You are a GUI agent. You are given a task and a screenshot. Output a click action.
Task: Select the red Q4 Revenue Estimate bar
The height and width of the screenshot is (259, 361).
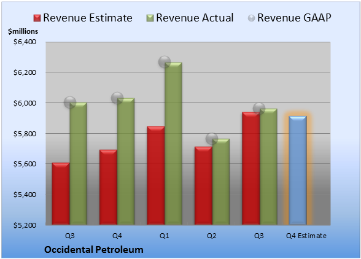tap(108, 187)
